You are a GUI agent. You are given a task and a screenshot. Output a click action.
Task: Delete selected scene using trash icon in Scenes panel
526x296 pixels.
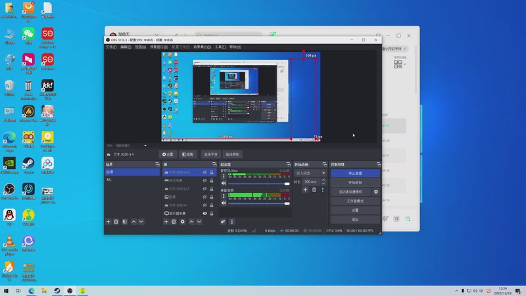(x=116, y=222)
